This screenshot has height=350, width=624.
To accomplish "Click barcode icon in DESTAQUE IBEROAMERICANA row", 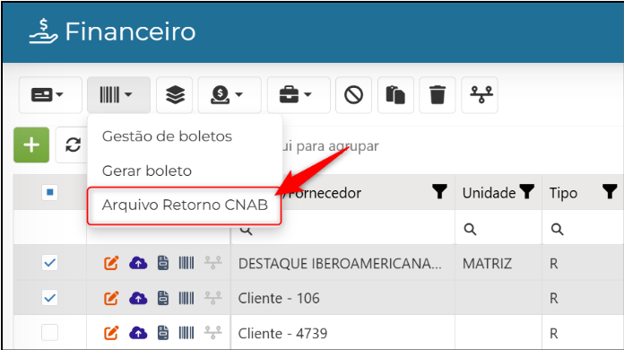I will (x=186, y=263).
